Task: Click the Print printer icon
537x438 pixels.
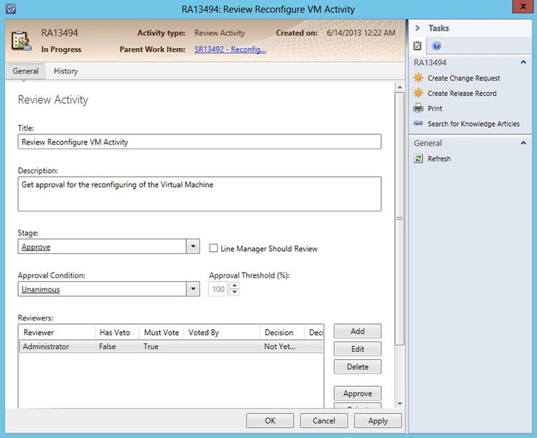Action: coord(418,109)
